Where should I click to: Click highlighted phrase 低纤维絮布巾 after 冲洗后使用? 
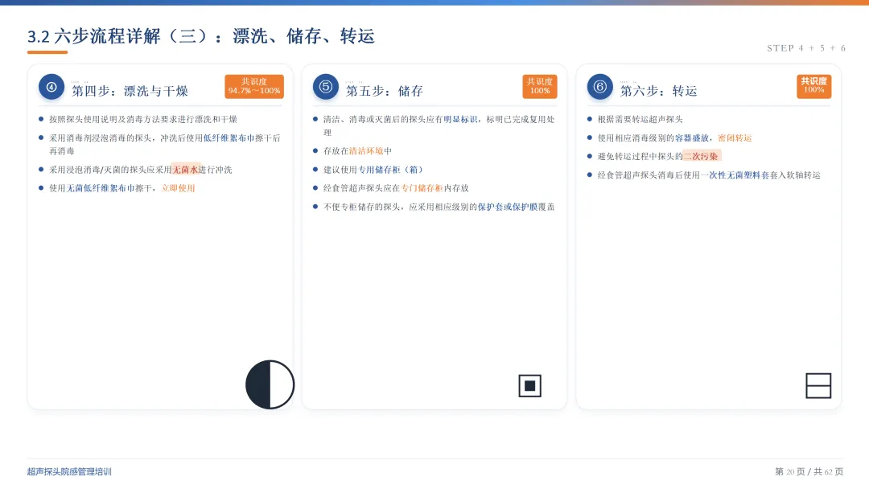[229, 138]
